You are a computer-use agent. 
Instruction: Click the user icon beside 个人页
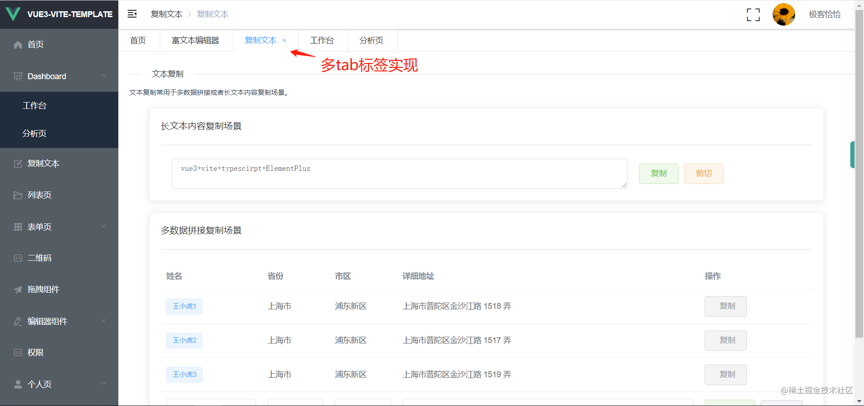pyautogui.click(x=18, y=384)
